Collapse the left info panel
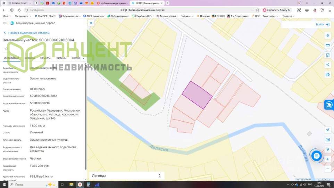The width and height of the screenshot is (334, 188). pos(91,23)
